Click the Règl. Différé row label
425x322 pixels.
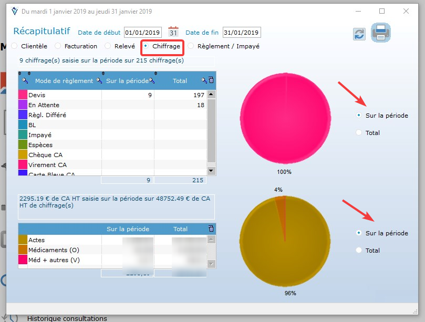[47, 115]
